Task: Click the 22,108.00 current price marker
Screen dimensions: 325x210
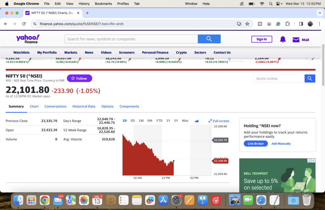Action: (x=220, y=161)
